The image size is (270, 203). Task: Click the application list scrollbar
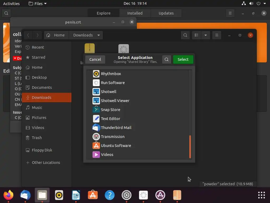tap(190, 147)
